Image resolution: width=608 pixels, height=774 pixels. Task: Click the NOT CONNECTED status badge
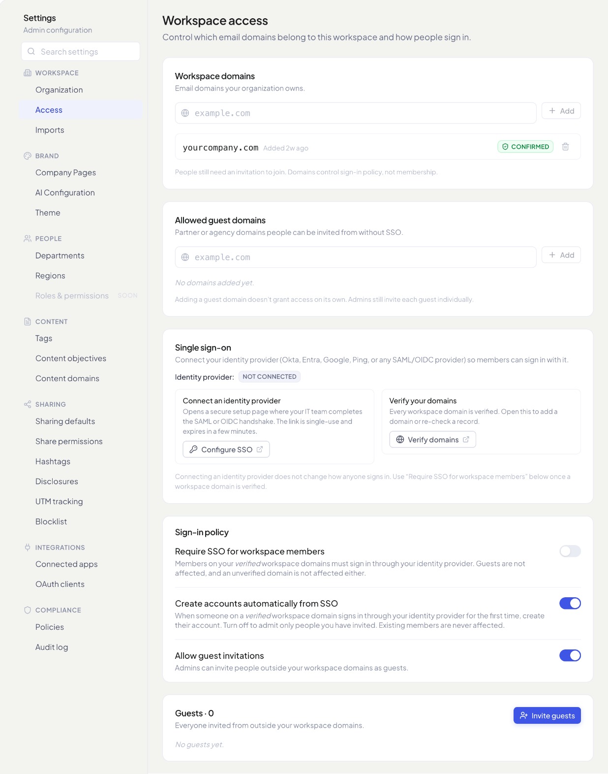click(270, 377)
